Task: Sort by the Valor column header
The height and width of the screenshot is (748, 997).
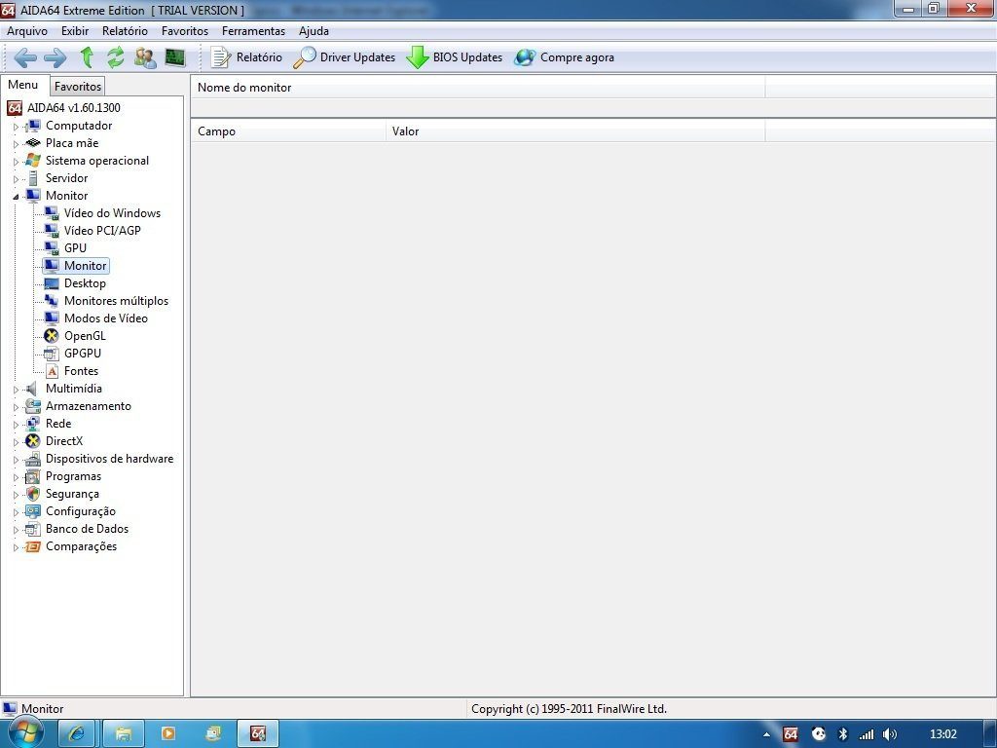Action: click(574, 131)
